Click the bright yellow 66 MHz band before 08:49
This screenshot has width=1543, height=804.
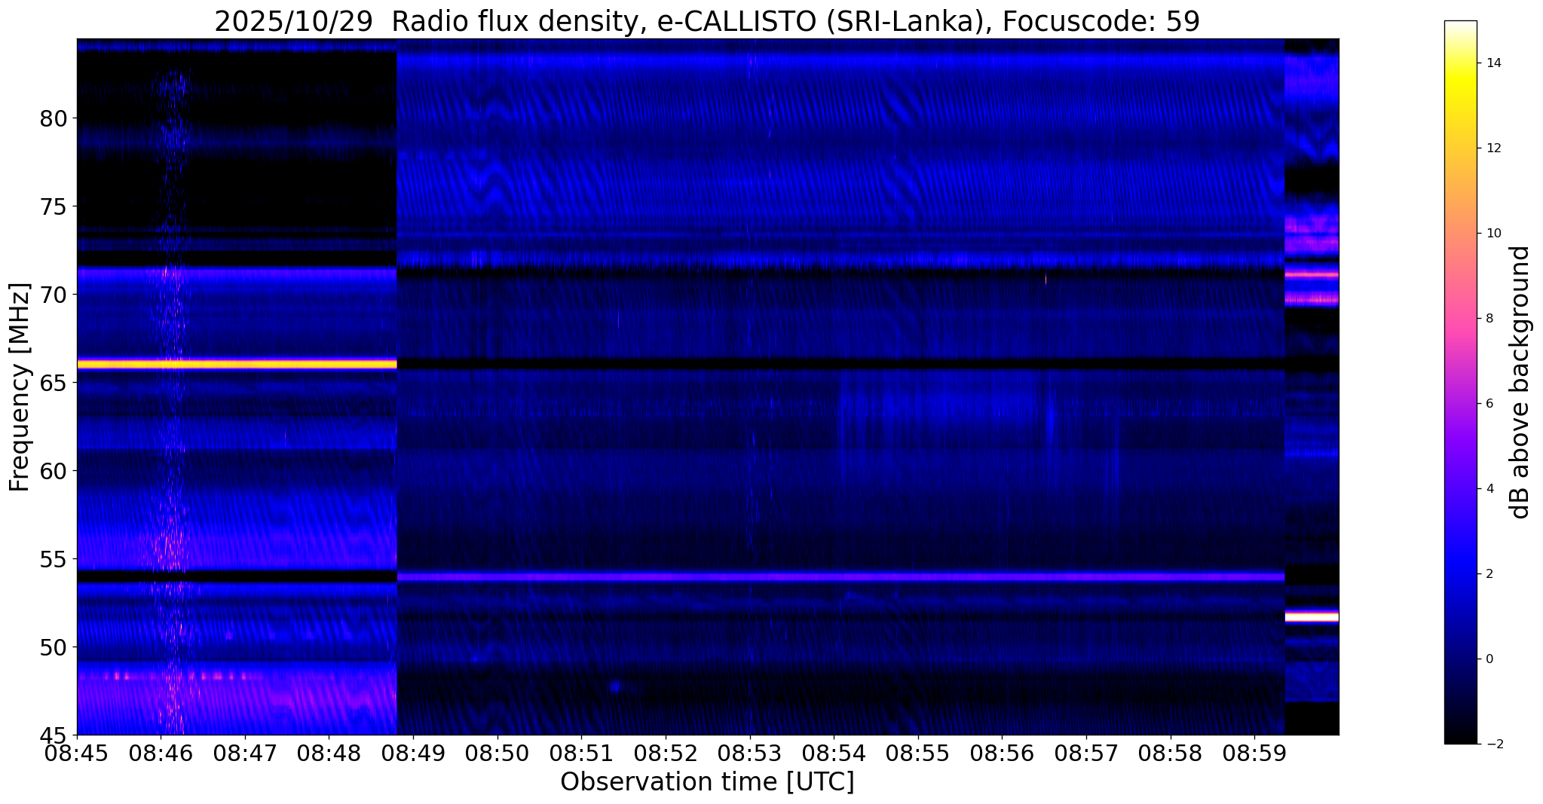(237, 364)
